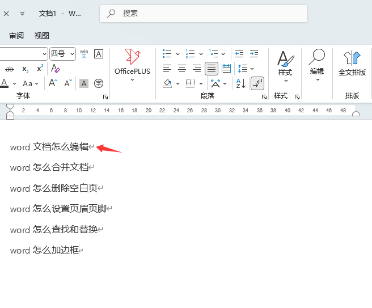The width and height of the screenshot is (372, 308).
Task: Click the line 'word 怎么合并文档'
Action: (49, 167)
